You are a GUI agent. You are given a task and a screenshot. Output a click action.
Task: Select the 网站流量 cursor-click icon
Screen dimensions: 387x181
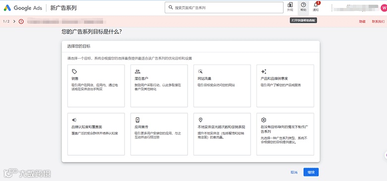pos(200,71)
